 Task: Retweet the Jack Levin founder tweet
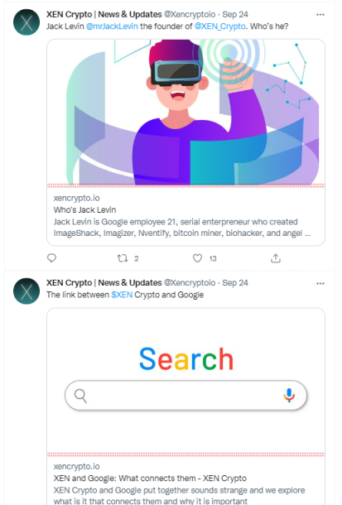[123, 258]
